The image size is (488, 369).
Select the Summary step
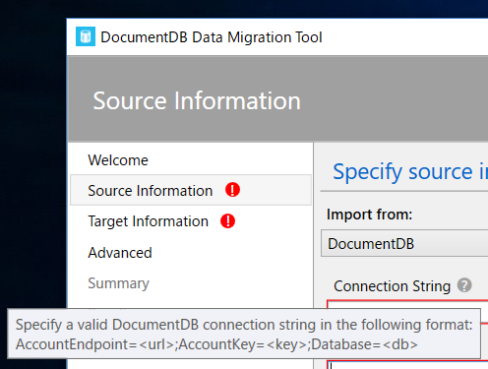click(x=118, y=283)
